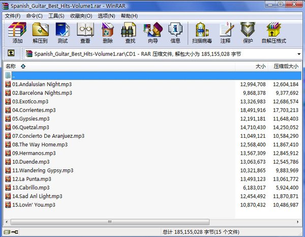Maximize the WinRAR window
The image size is (305, 237).
(x=280, y=5)
